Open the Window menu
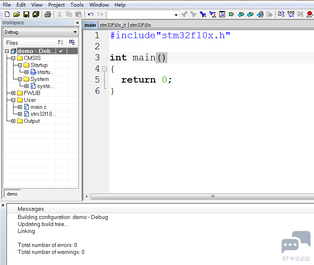 pyautogui.click(x=99, y=5)
